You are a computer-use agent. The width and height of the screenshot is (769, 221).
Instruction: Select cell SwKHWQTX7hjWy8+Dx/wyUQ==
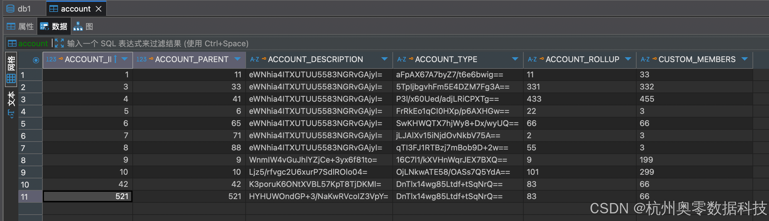(458, 123)
